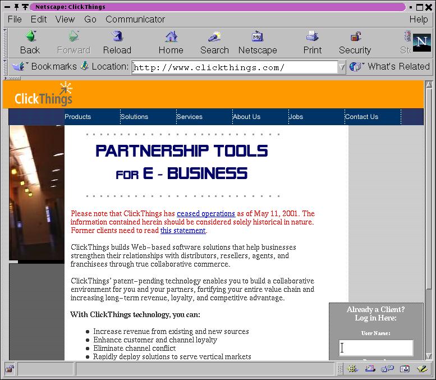The height and width of the screenshot is (380, 436).
Task: Open the Jobs page
Action: [296, 117]
